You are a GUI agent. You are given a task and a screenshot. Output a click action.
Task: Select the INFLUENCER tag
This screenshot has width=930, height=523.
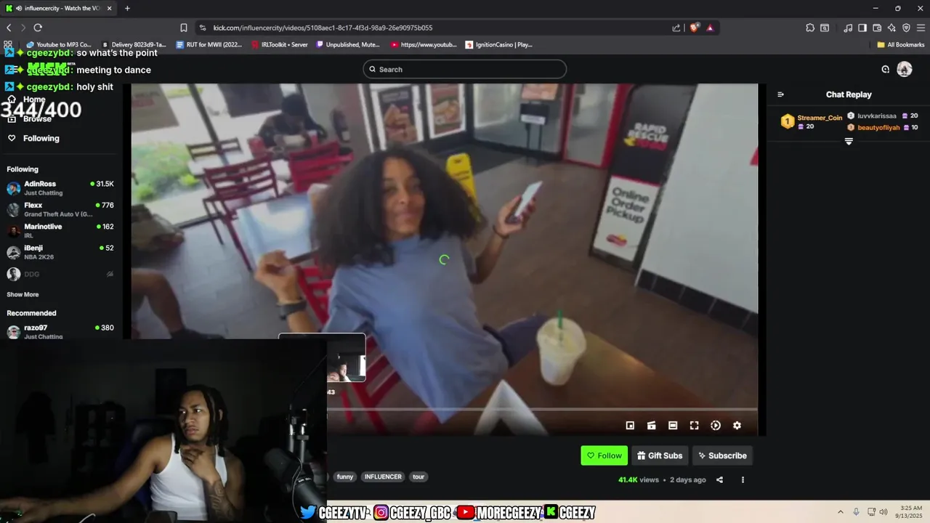(x=383, y=477)
